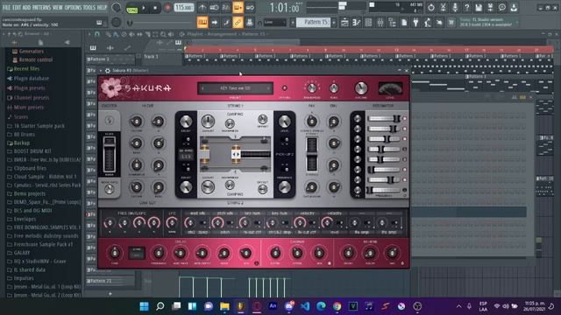Open the EDIT menu
Viewport: 561px width, 315px height.
point(17,7)
